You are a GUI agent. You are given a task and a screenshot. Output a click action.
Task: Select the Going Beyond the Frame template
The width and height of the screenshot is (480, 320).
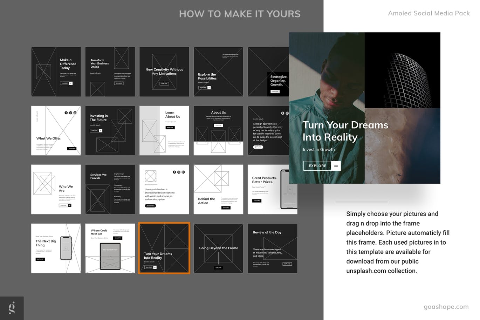pyautogui.click(x=218, y=248)
